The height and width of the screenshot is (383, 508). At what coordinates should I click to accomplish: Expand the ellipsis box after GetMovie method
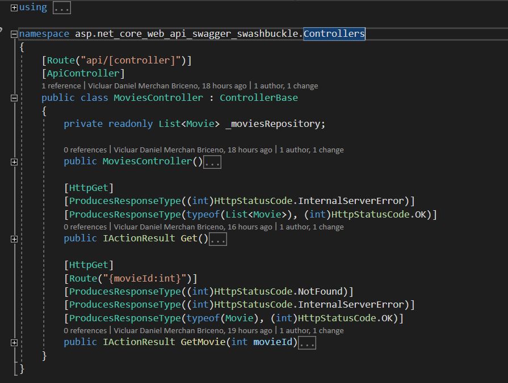point(307,342)
